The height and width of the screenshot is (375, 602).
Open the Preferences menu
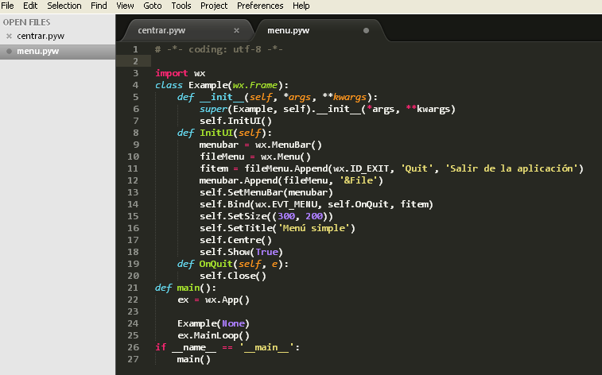260,6
